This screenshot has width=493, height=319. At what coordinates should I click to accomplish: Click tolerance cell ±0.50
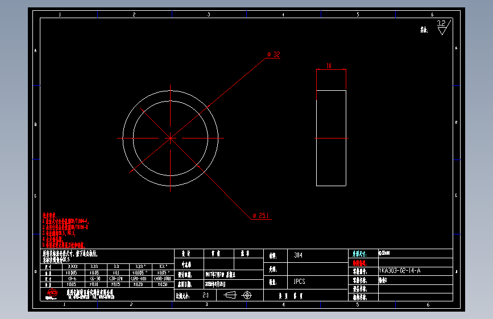[162, 284]
